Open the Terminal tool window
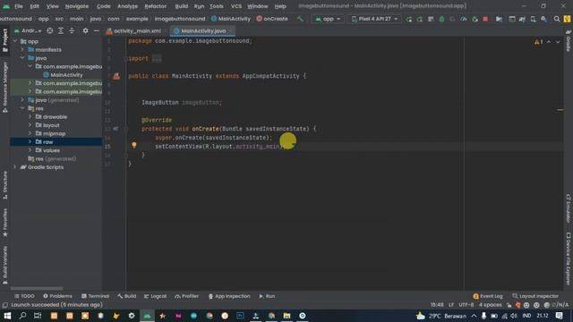The width and height of the screenshot is (573, 322). click(x=95, y=296)
